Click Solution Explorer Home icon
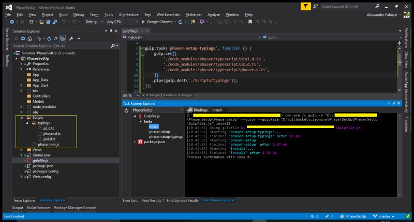This screenshot has height=222, width=414. point(29,39)
